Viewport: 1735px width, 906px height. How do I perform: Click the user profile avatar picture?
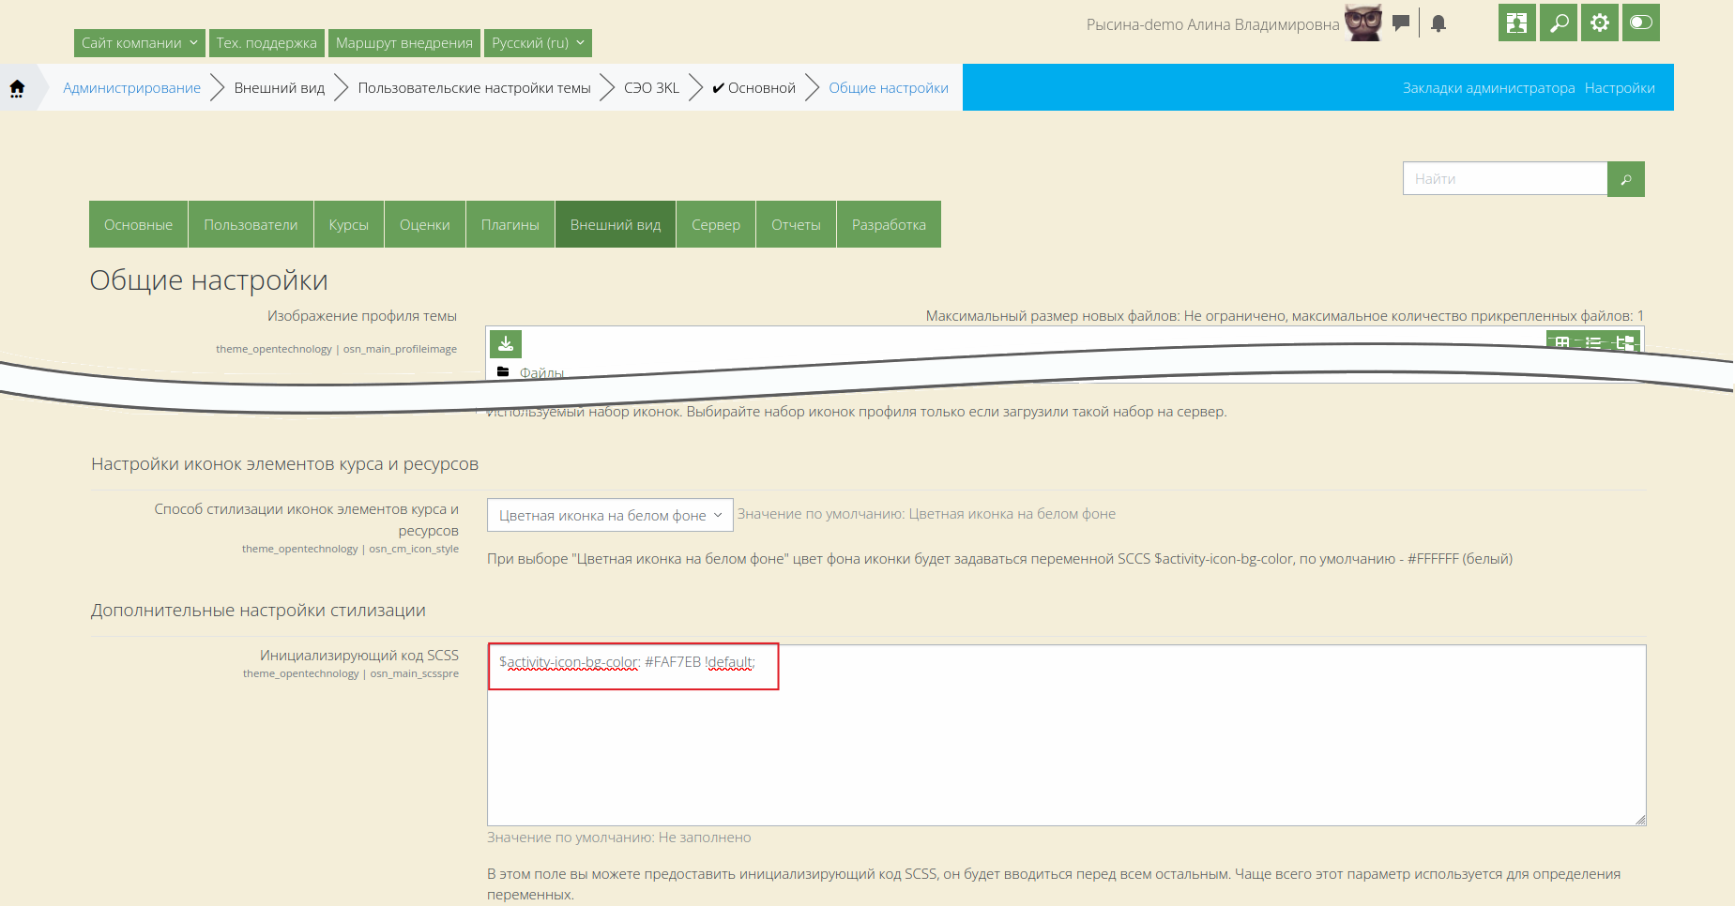tap(1363, 23)
